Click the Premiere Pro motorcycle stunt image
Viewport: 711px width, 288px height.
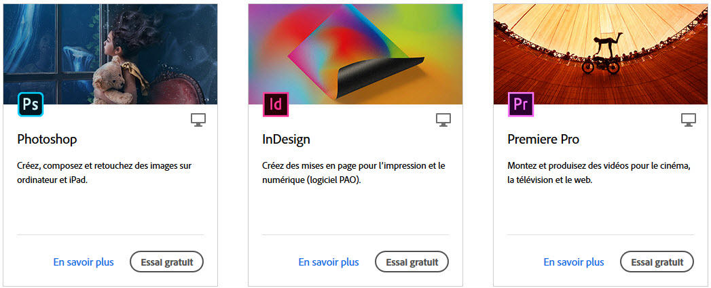(x=600, y=54)
